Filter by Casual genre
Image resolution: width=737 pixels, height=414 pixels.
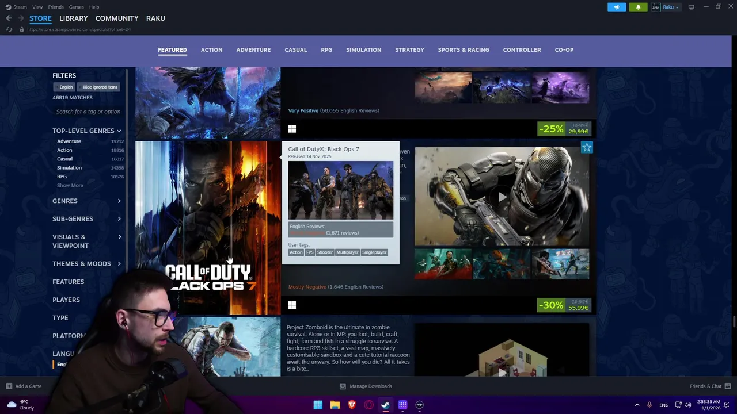[x=64, y=159]
